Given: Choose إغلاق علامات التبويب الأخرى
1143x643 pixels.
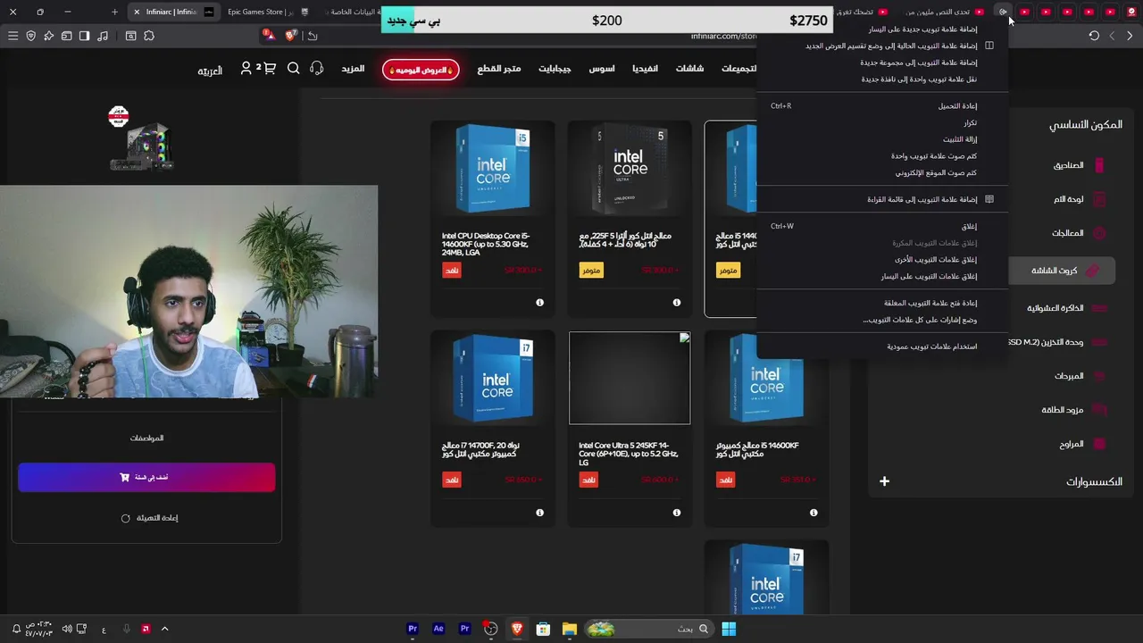Looking at the screenshot, I should (882, 259).
